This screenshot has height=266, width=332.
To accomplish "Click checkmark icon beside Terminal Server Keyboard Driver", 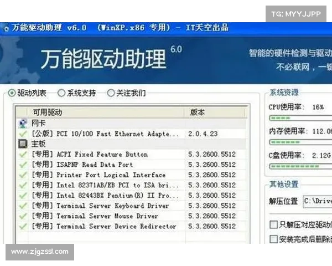I will 22,206.
